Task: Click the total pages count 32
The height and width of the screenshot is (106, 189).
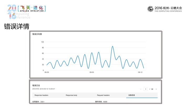Action: 152,89
